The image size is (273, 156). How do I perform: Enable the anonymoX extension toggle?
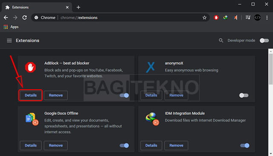[244, 95]
